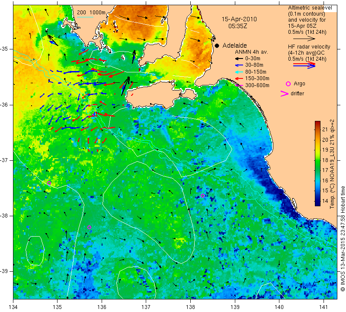The height and width of the screenshot is (312, 346).
Task: Click the colorbar value 14
Action: (x=325, y=201)
